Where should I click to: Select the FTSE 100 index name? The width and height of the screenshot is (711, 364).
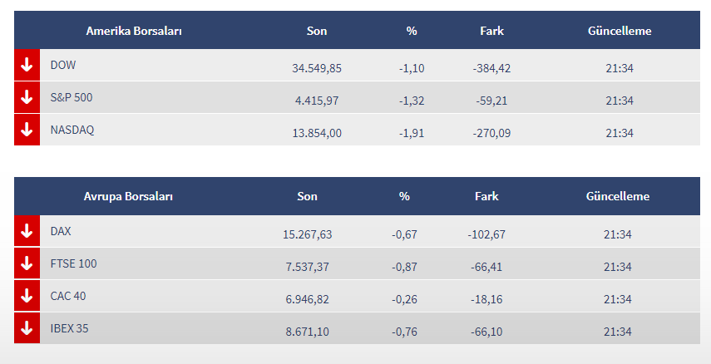[x=73, y=263]
